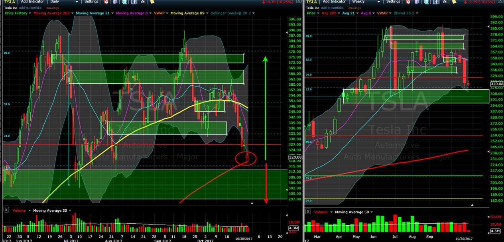Image resolution: width=504 pixels, height=242 pixels.
Task: Click Add to Portfolio link on weekly chart
Action: point(332,8)
